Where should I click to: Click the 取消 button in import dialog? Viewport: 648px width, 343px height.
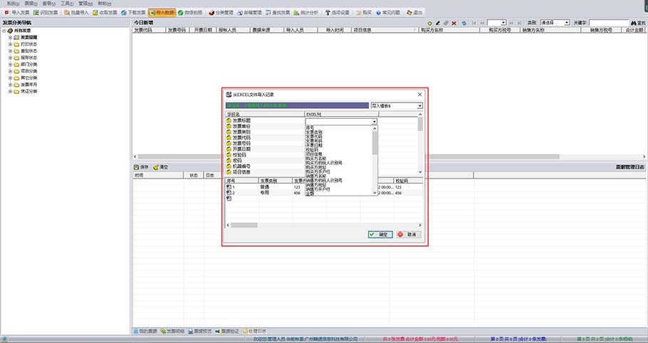coord(408,234)
